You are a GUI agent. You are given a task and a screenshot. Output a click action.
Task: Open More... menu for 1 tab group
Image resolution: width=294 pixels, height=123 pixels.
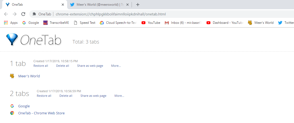point(116,66)
